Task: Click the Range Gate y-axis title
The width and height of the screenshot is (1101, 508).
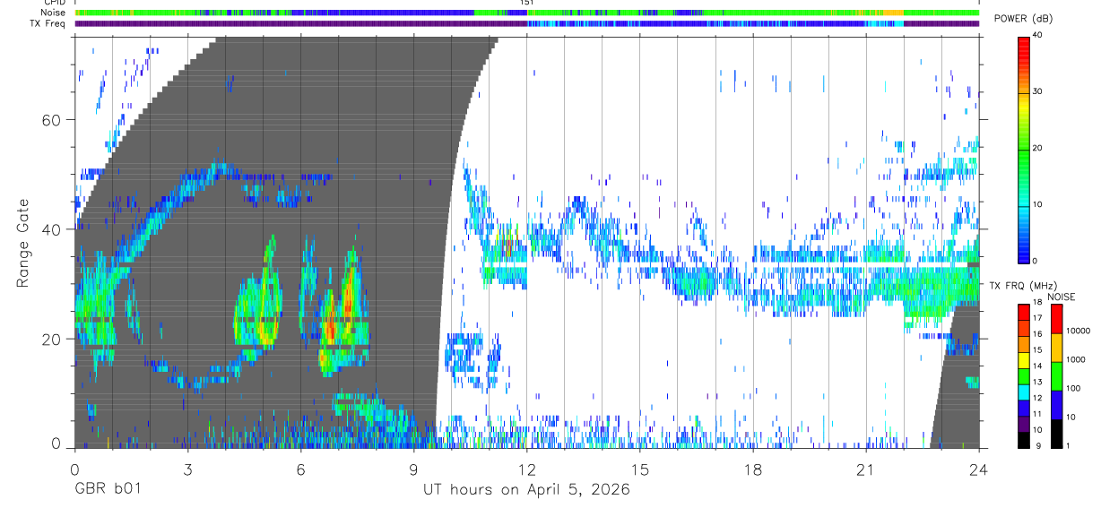Action: [22, 243]
